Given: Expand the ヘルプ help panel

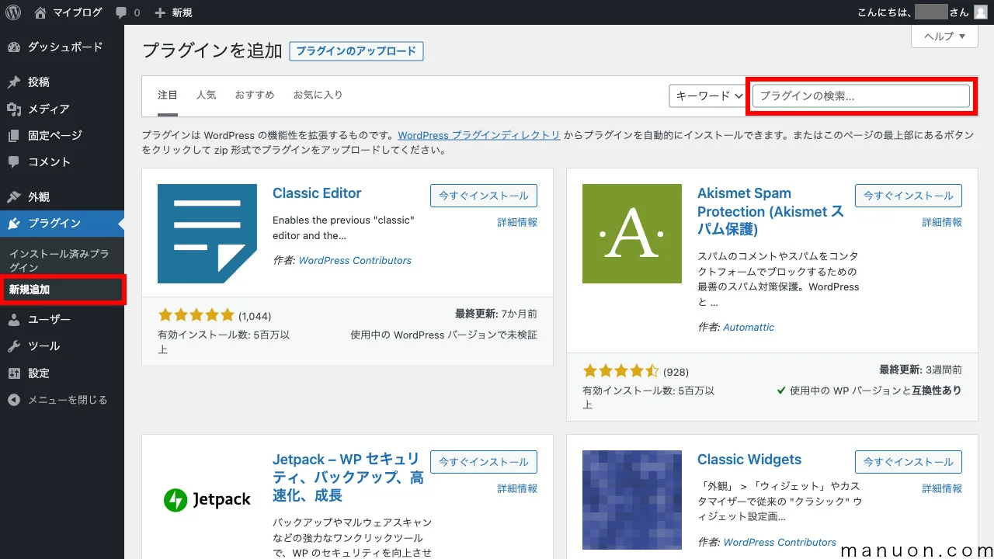Looking at the screenshot, I should [944, 36].
